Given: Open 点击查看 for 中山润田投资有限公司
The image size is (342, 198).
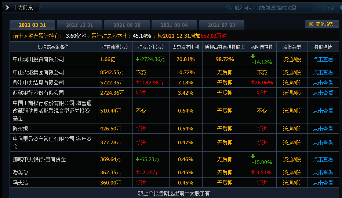Looking at the screenshot, I should click(323, 59).
